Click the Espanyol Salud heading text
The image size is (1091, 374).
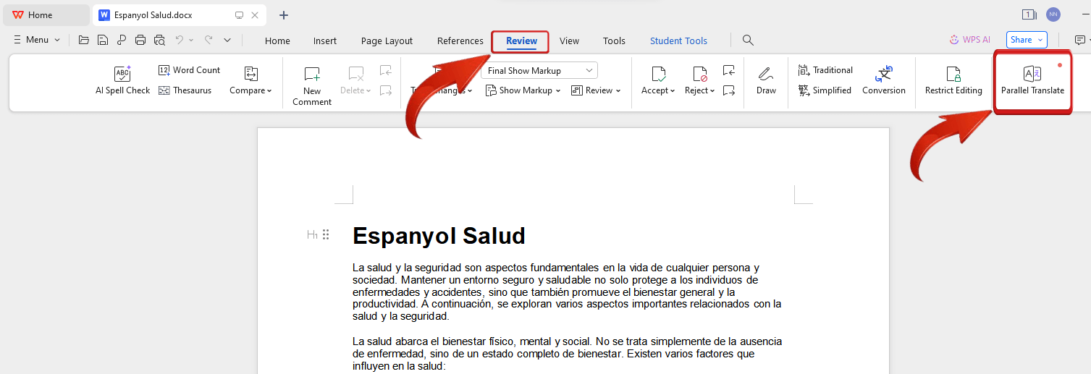pyautogui.click(x=439, y=236)
